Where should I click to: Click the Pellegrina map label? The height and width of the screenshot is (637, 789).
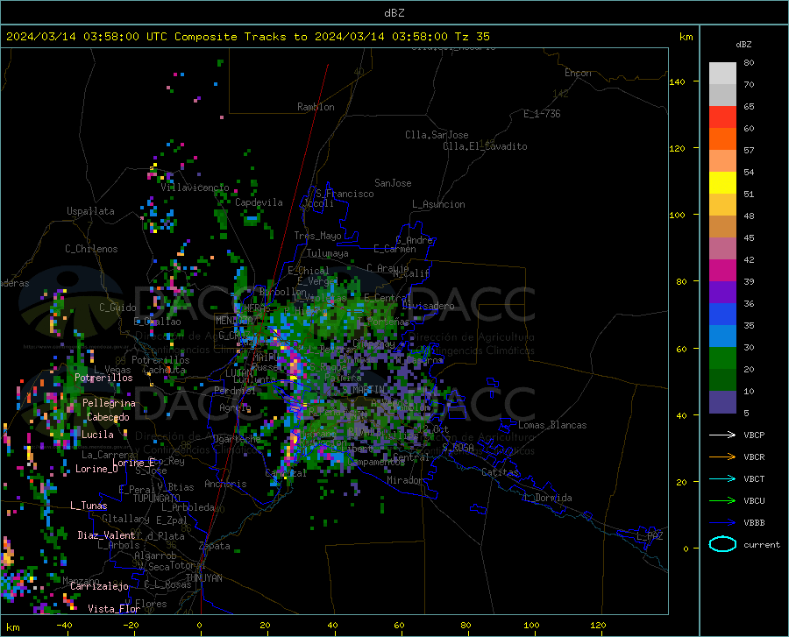(x=109, y=403)
